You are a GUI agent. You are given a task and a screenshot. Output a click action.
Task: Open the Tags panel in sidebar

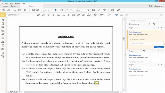pyautogui.click(x=3, y=53)
